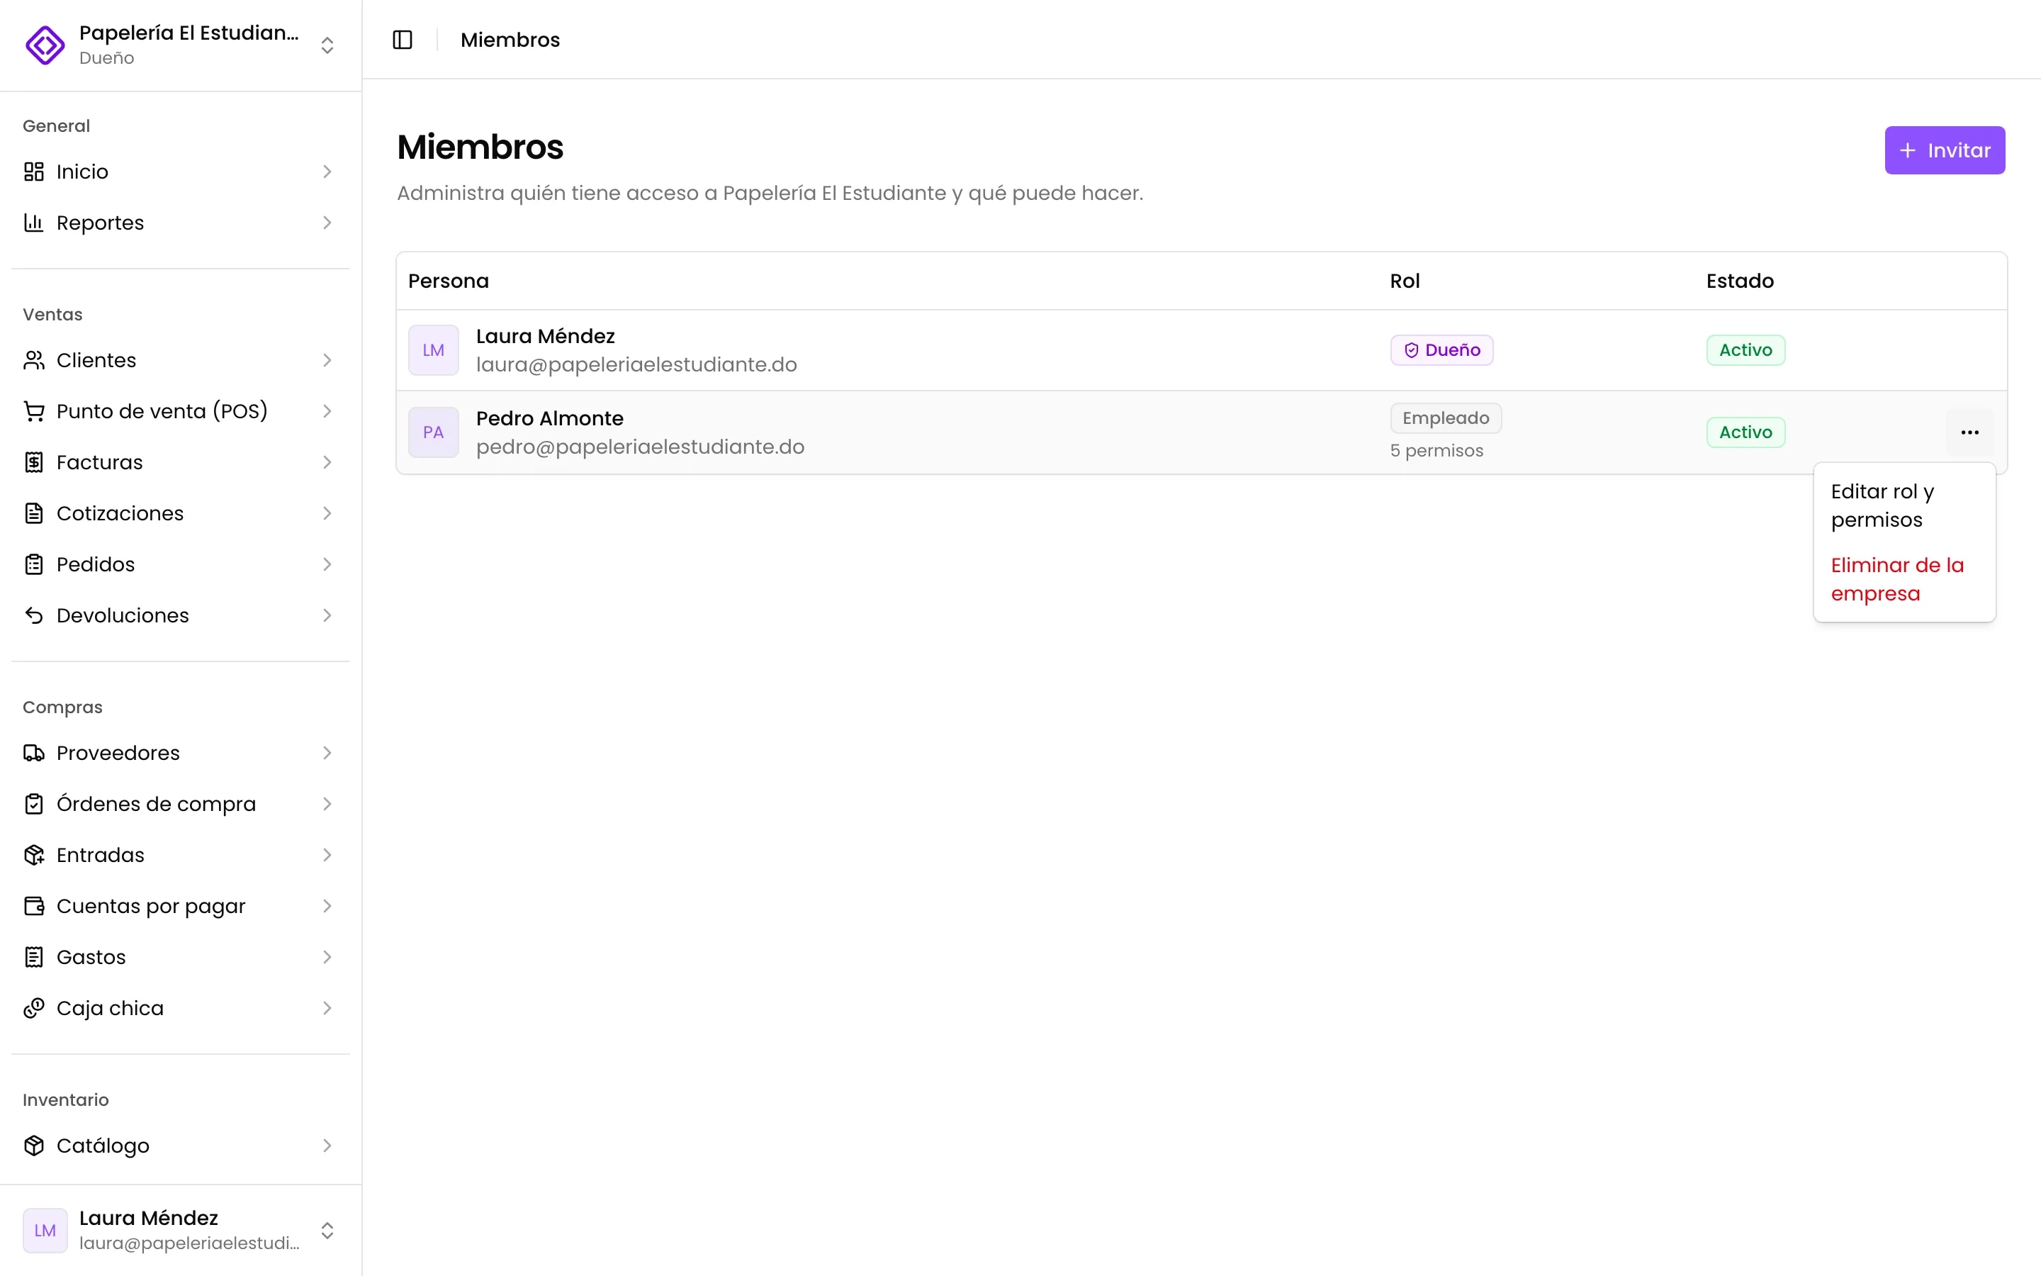The image size is (2041, 1276).
Task: Click the Persona column header
Action: pos(449,281)
